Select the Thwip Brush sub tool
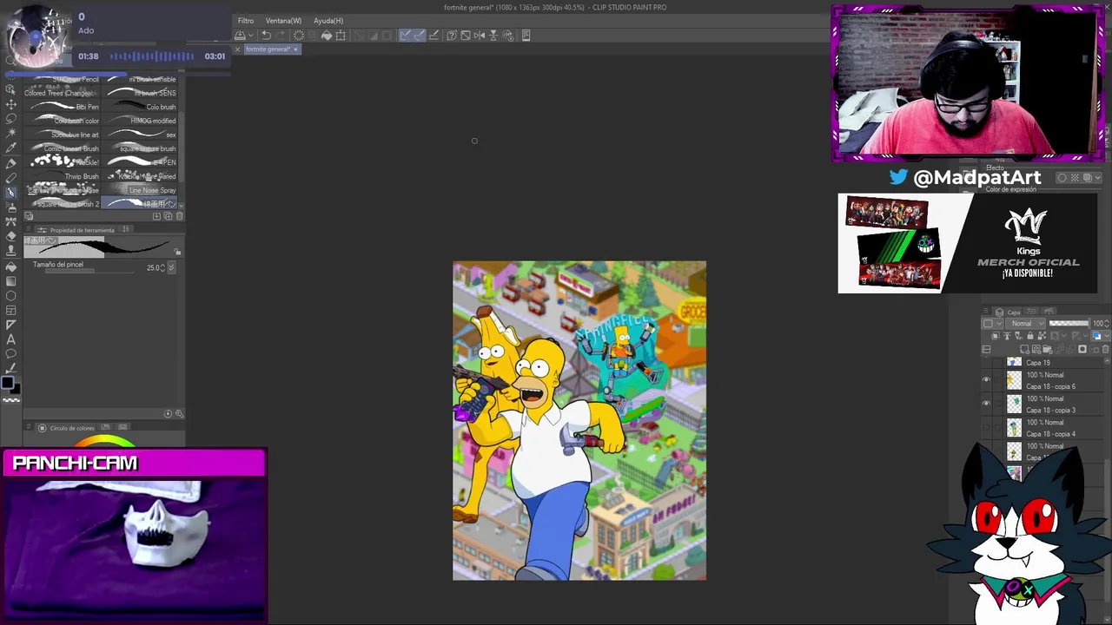 click(63, 176)
